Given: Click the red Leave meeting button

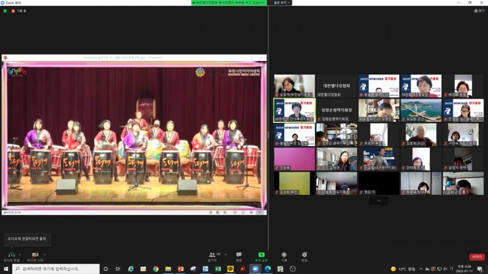Looking at the screenshot, I should (x=476, y=257).
